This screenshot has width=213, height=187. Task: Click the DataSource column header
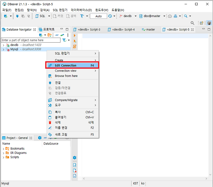tap(51, 144)
